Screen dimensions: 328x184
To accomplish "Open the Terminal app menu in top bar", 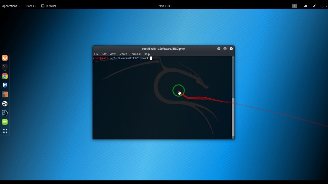I will (x=50, y=6).
